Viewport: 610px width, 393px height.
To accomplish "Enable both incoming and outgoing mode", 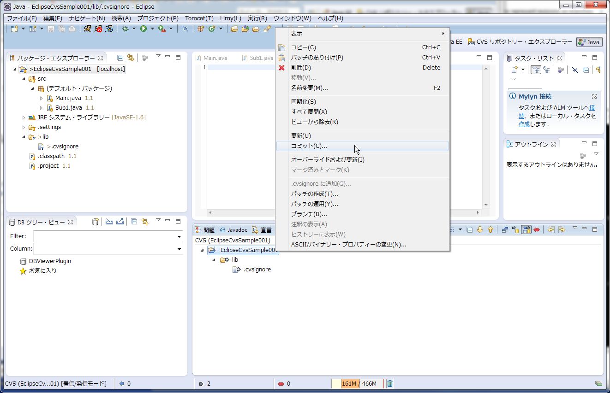I will coord(526,229).
